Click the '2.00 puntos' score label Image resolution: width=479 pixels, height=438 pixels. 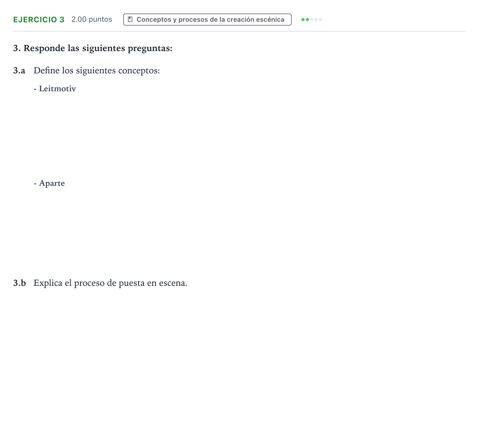[x=92, y=20]
